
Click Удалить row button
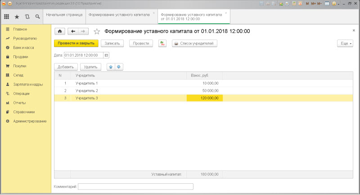click(x=91, y=67)
